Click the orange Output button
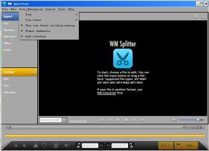The image size is (209, 151). click(x=19, y=72)
